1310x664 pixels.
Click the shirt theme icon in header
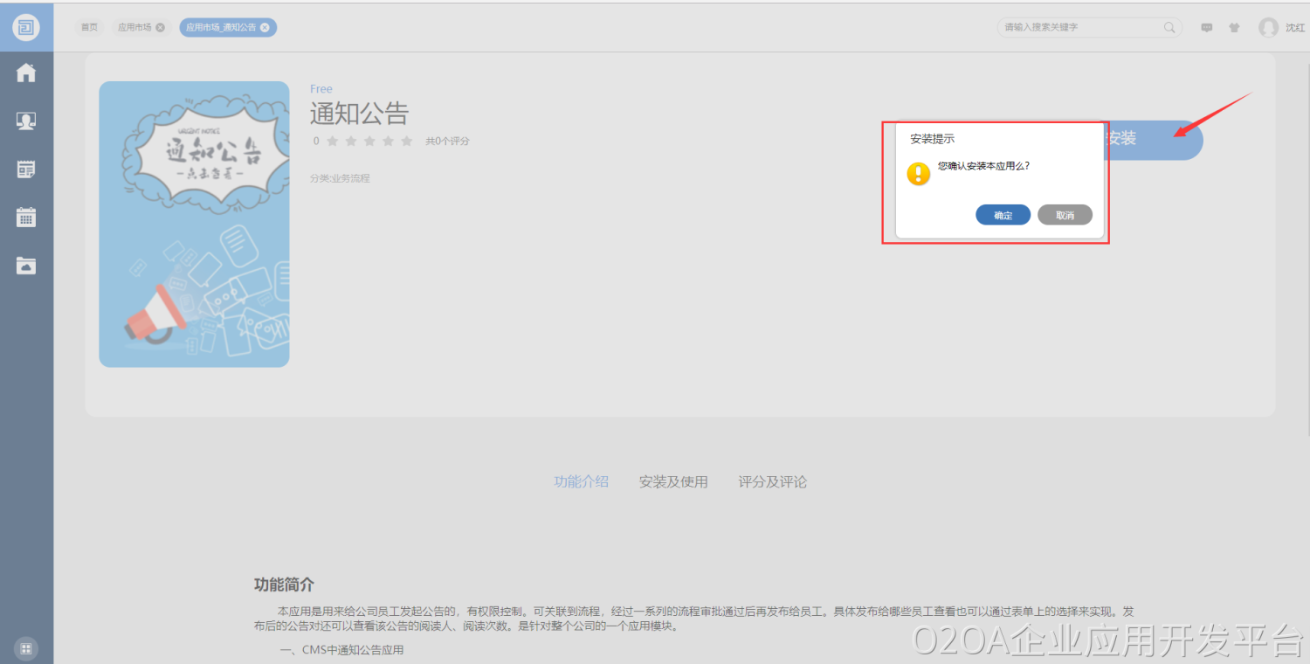click(1234, 28)
